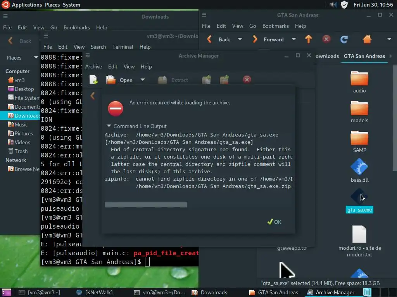Image resolution: width=397 pixels, height=297 pixels.
Task: Switch to GTA San Andreas taskbar entry
Action: click(274, 292)
